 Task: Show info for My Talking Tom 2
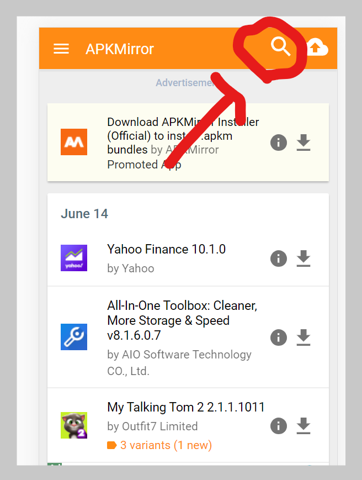tap(279, 426)
